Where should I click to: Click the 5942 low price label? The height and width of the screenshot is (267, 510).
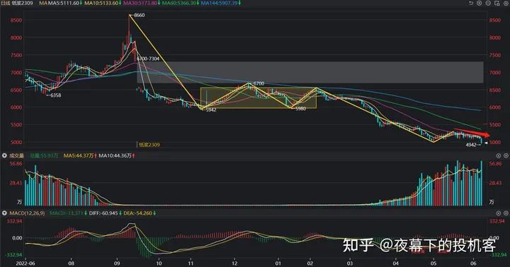[x=211, y=110]
